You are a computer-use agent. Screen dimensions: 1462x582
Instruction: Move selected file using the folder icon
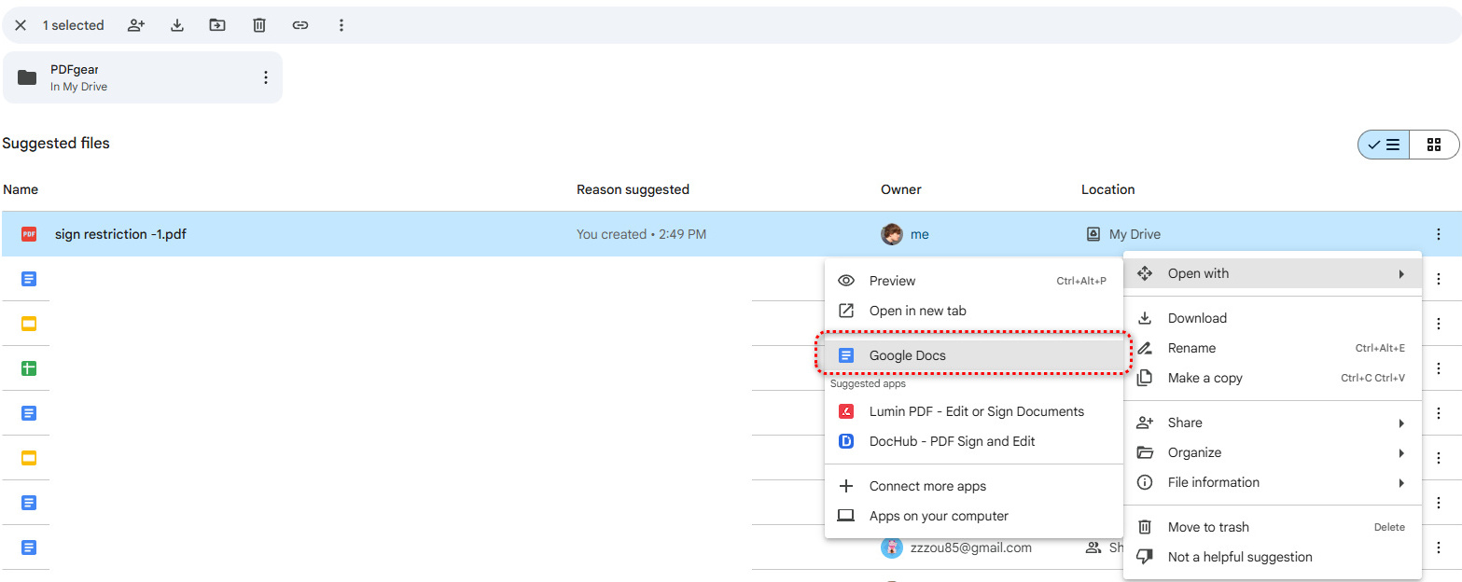click(x=217, y=25)
